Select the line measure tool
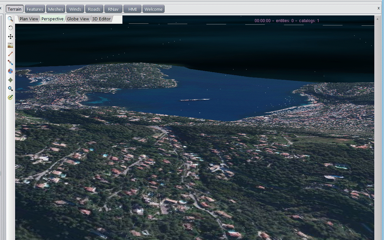This screenshot has height=240, width=384. [10, 54]
